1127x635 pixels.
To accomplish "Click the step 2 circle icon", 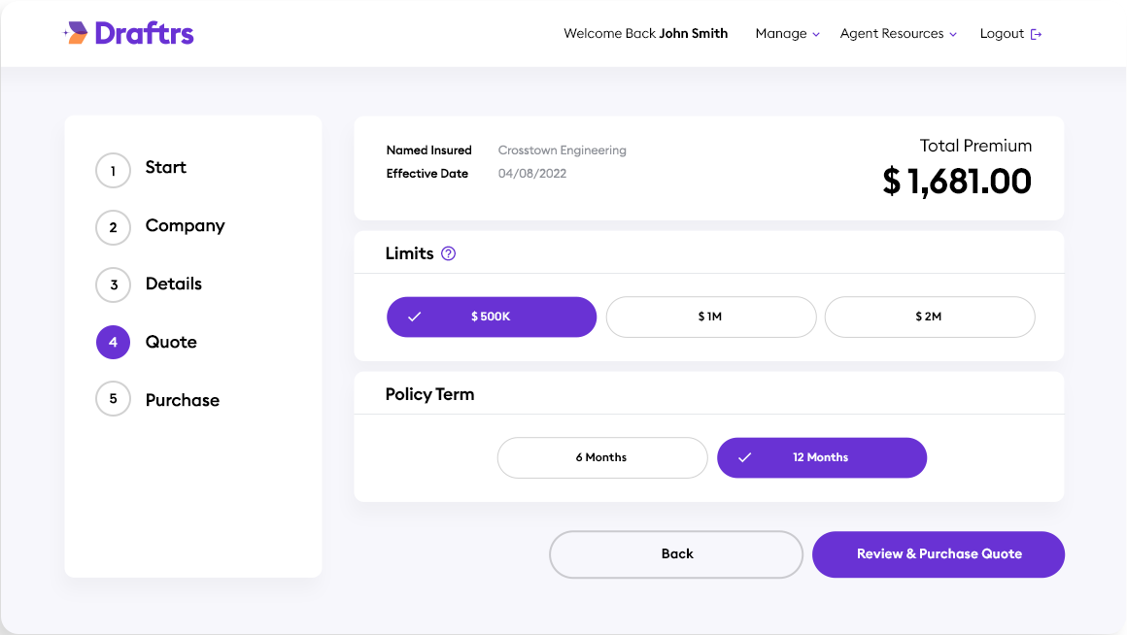I will (113, 227).
